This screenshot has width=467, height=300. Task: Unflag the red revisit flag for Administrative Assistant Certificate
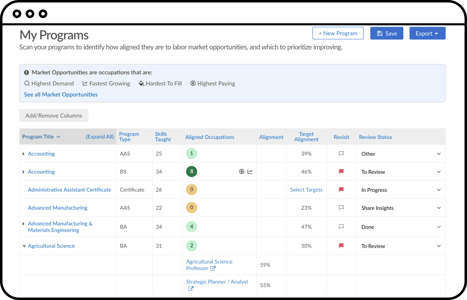(341, 190)
